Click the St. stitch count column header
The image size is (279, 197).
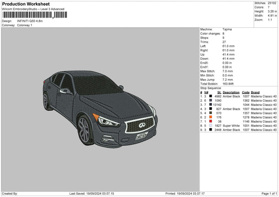tap(219, 92)
